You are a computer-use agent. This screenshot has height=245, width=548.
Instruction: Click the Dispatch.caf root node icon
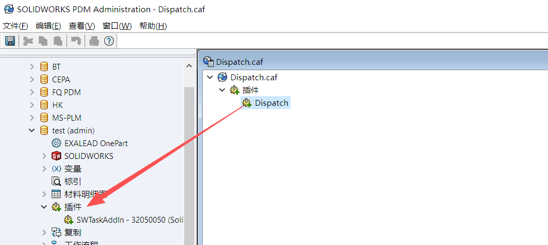(x=222, y=77)
